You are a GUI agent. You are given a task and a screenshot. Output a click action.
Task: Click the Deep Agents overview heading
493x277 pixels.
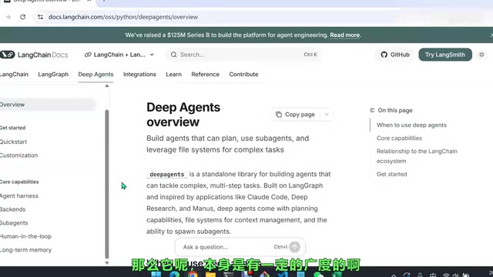tap(183, 115)
